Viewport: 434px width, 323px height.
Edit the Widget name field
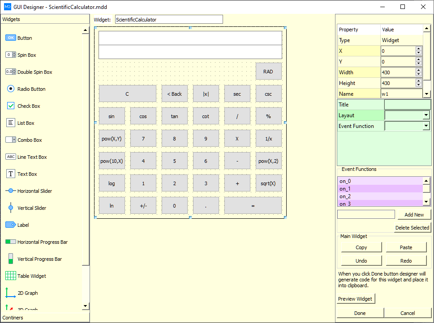[169, 20]
